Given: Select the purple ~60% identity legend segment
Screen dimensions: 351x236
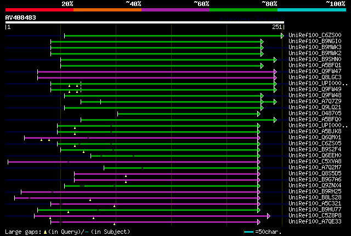Looking at the screenshot, I should click(x=175, y=10).
